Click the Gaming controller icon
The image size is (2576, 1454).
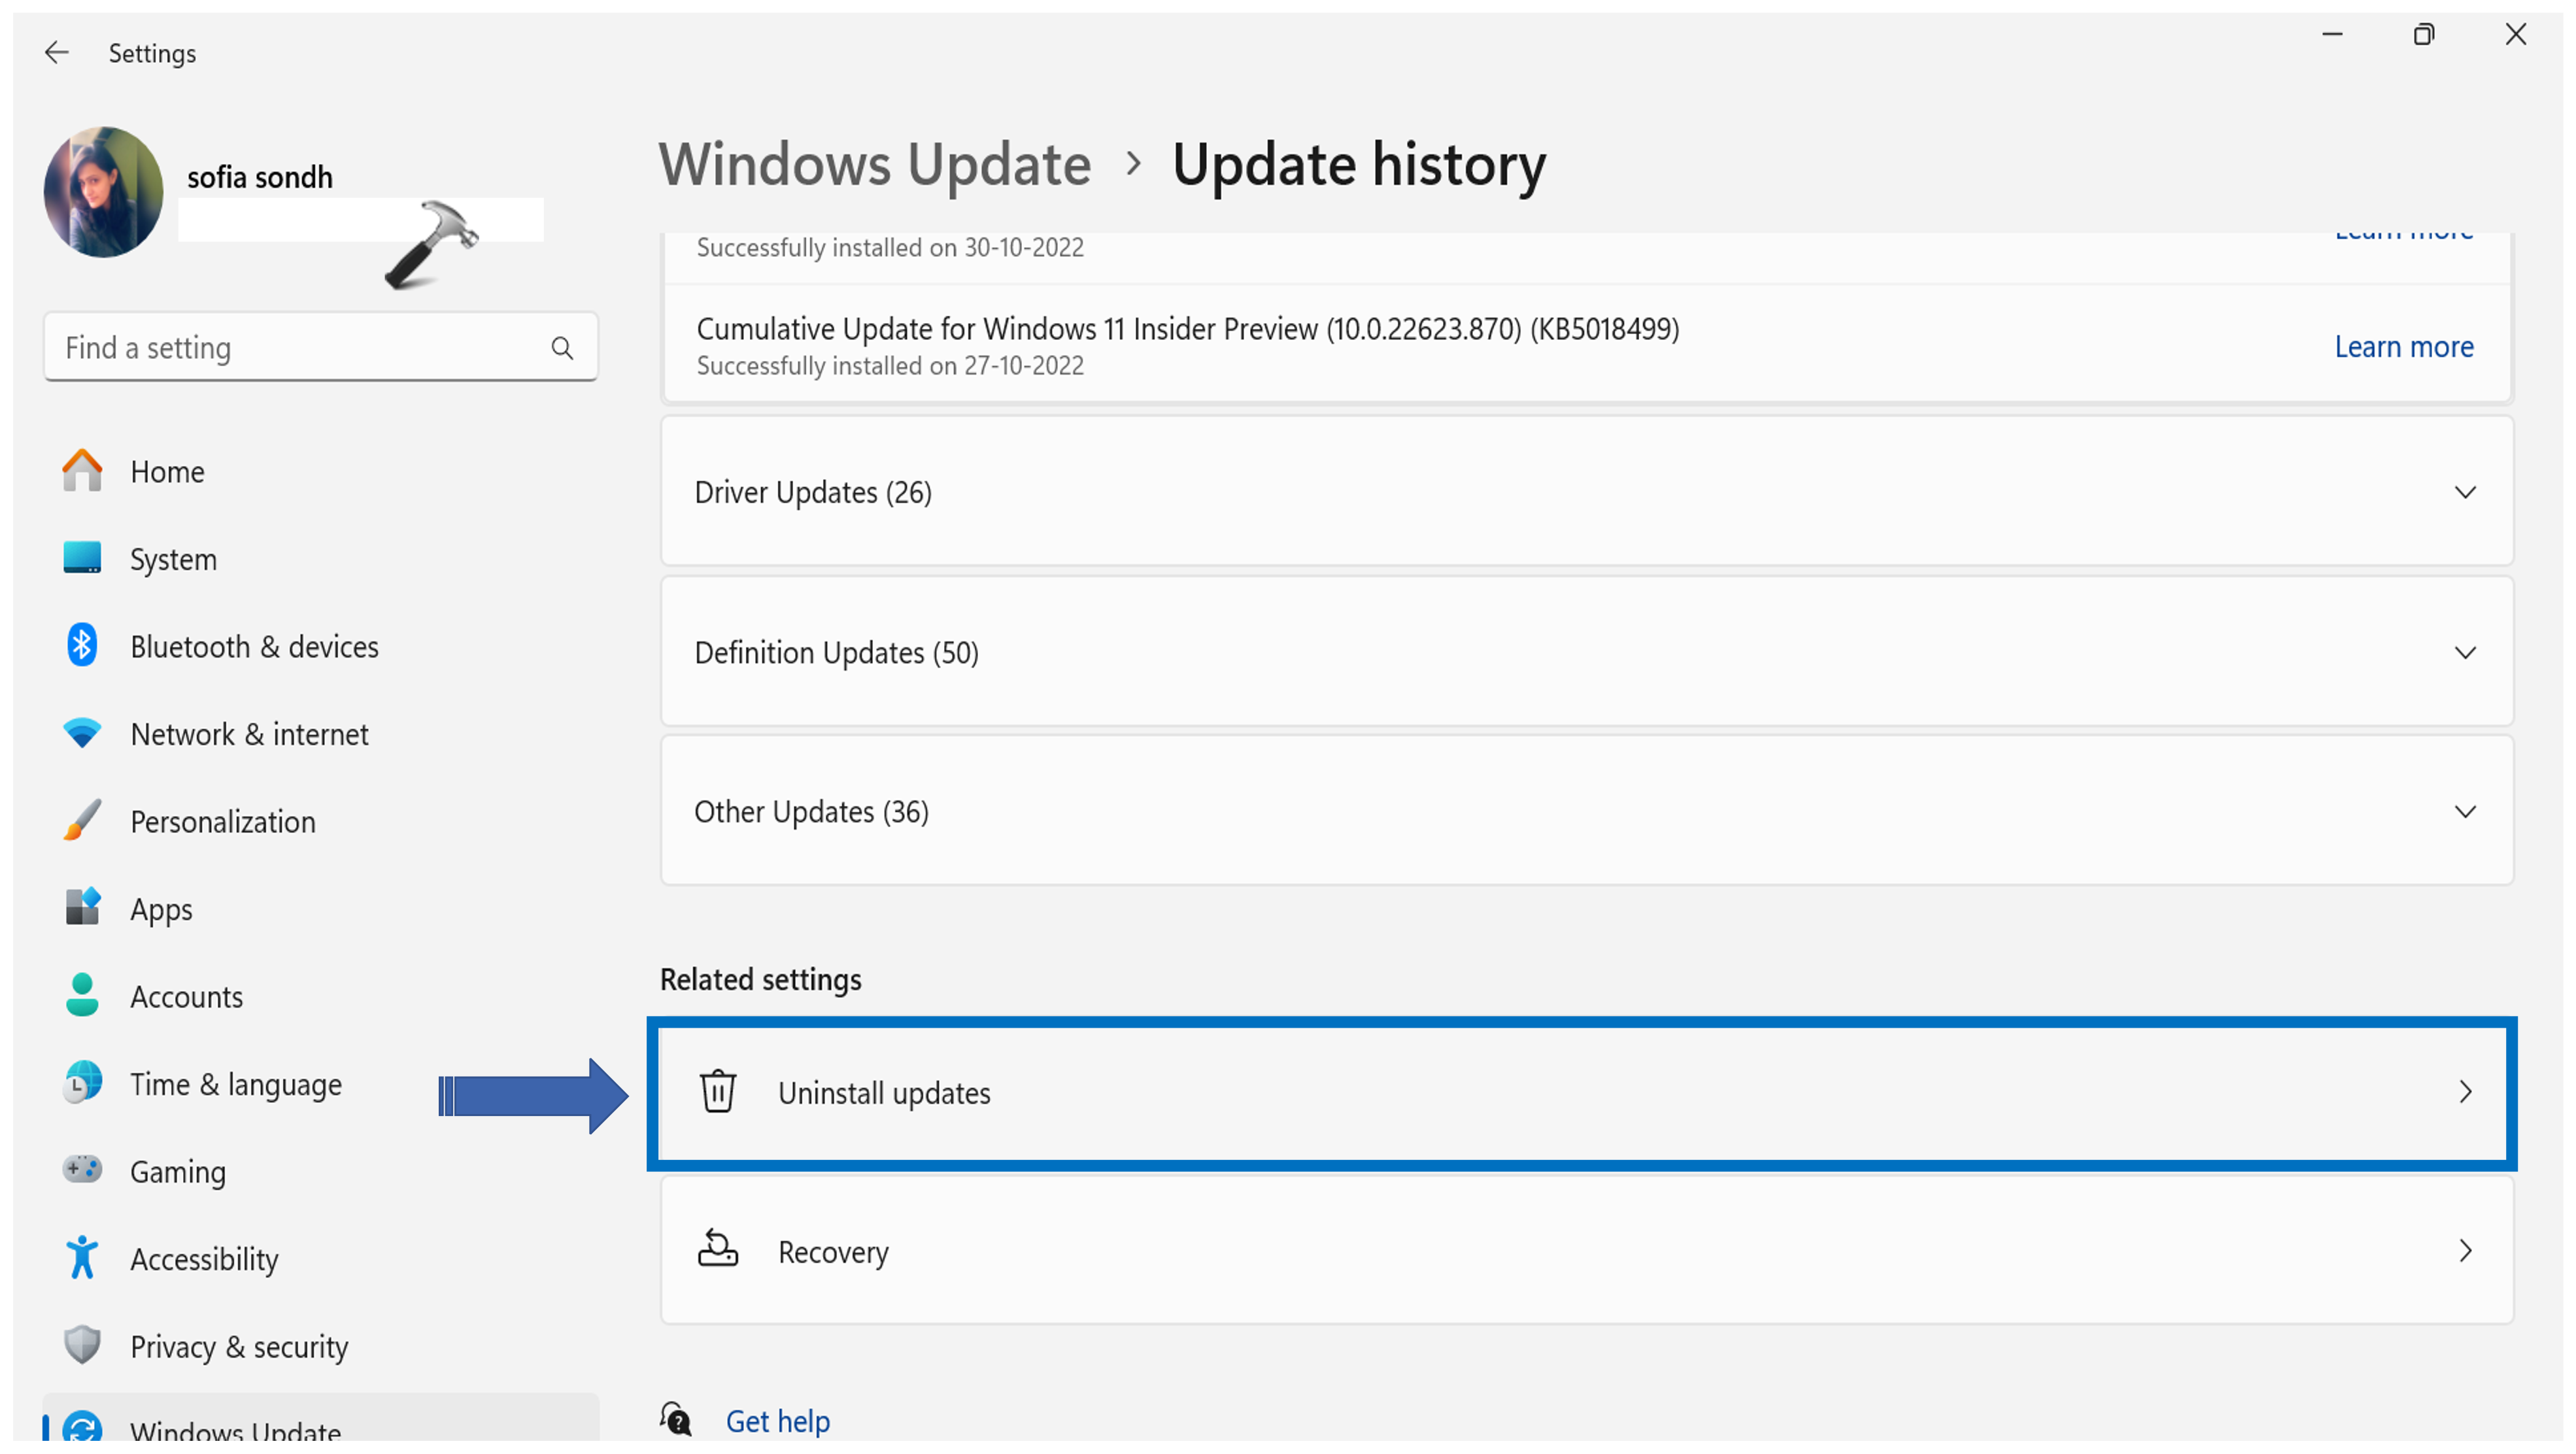point(82,1170)
